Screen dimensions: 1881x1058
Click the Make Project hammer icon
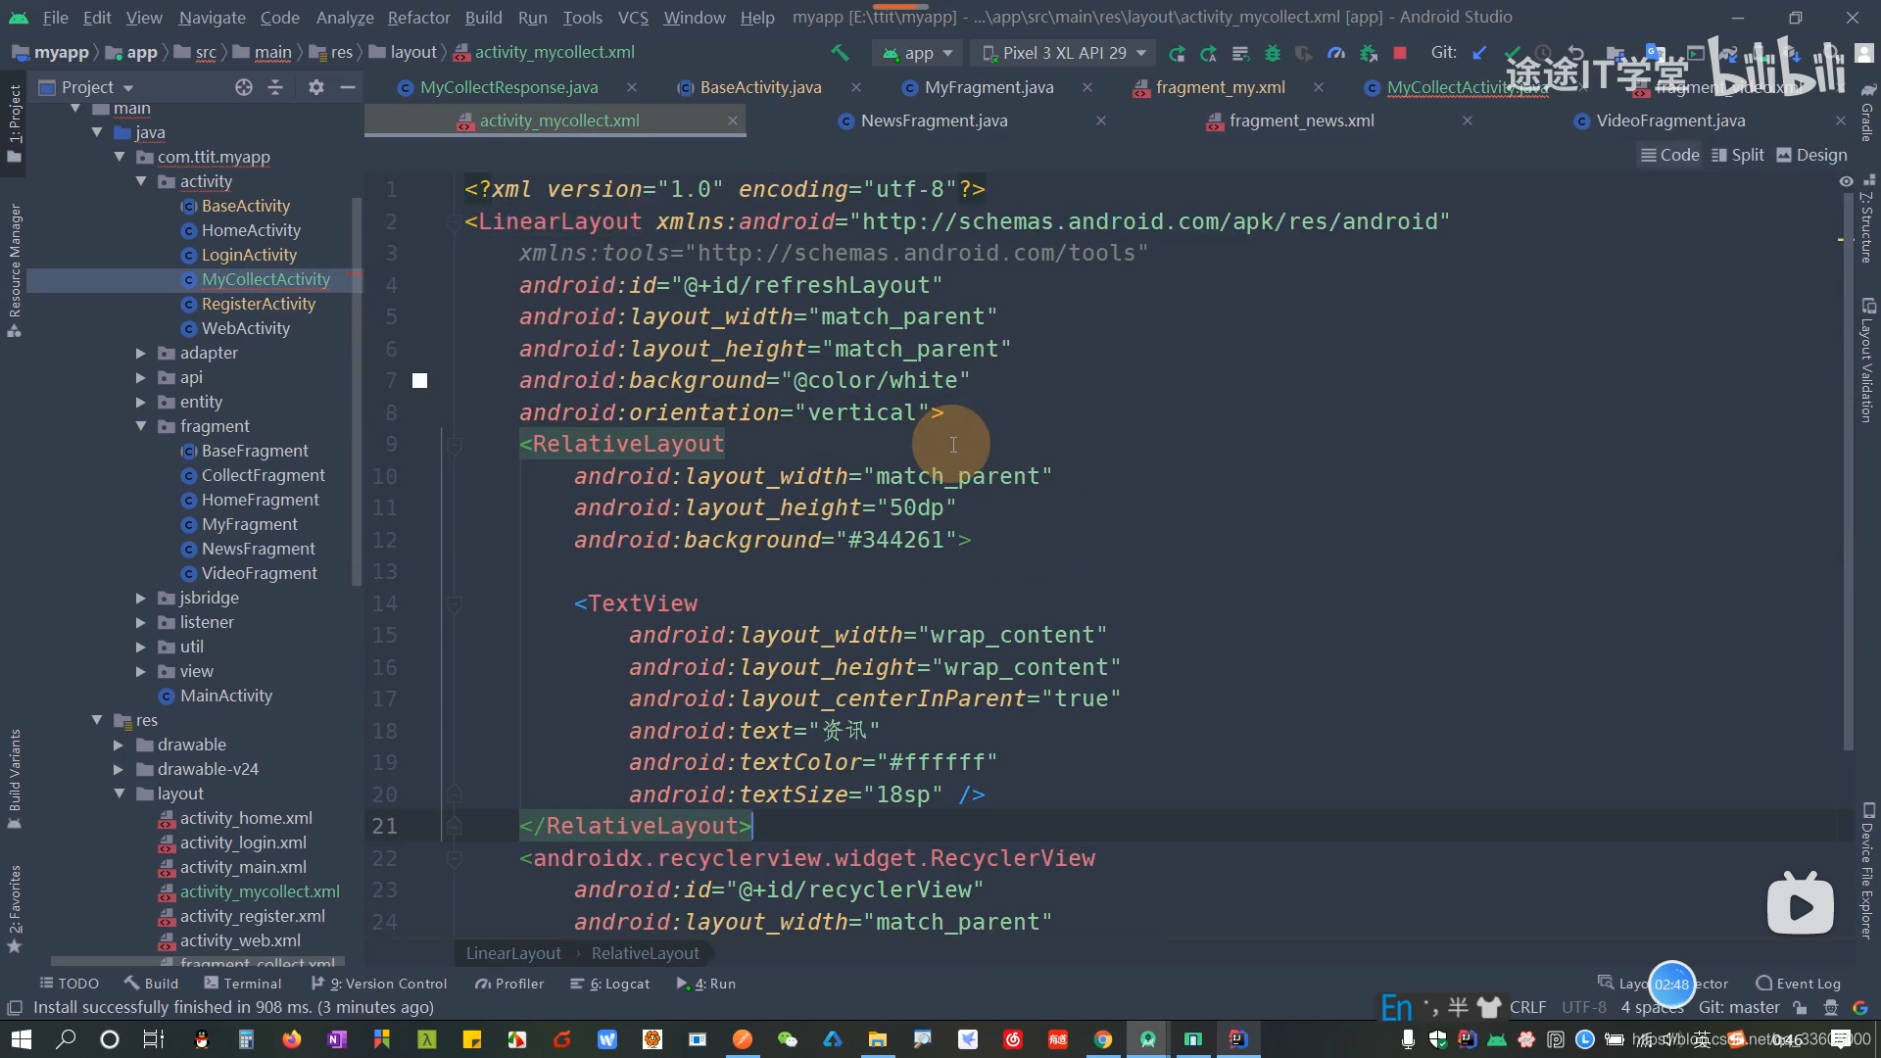tap(840, 53)
